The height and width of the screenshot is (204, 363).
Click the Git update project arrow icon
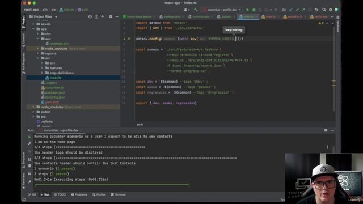tap(291, 10)
